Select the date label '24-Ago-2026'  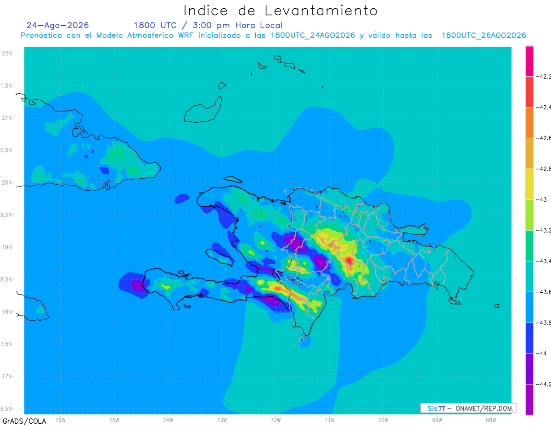58,25
